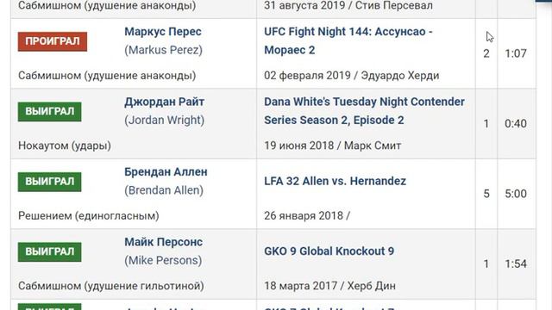Image resolution: width=552 pixels, height=310 pixels.
Task: Click the Jordan Wright English name
Action: click(x=165, y=121)
